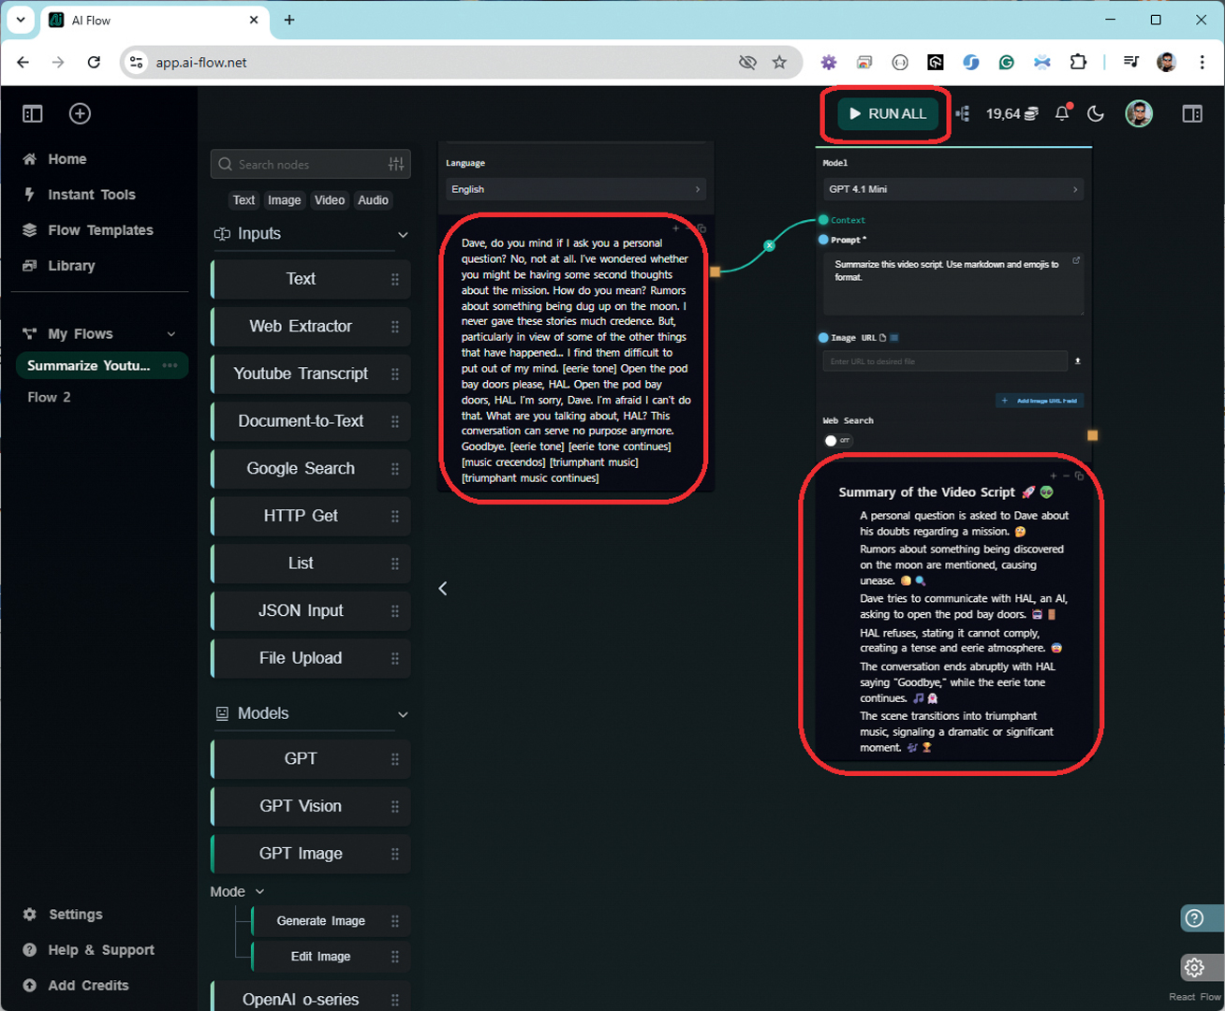This screenshot has height=1011, width=1225.
Task: Open the right side panel icon
Action: click(1191, 113)
